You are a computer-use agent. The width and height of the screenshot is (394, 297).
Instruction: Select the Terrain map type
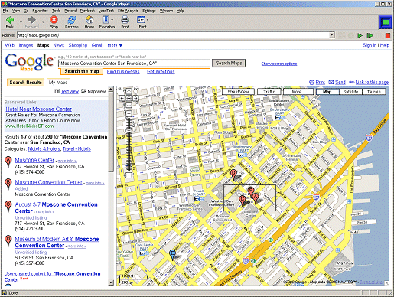pyautogui.click(x=374, y=92)
